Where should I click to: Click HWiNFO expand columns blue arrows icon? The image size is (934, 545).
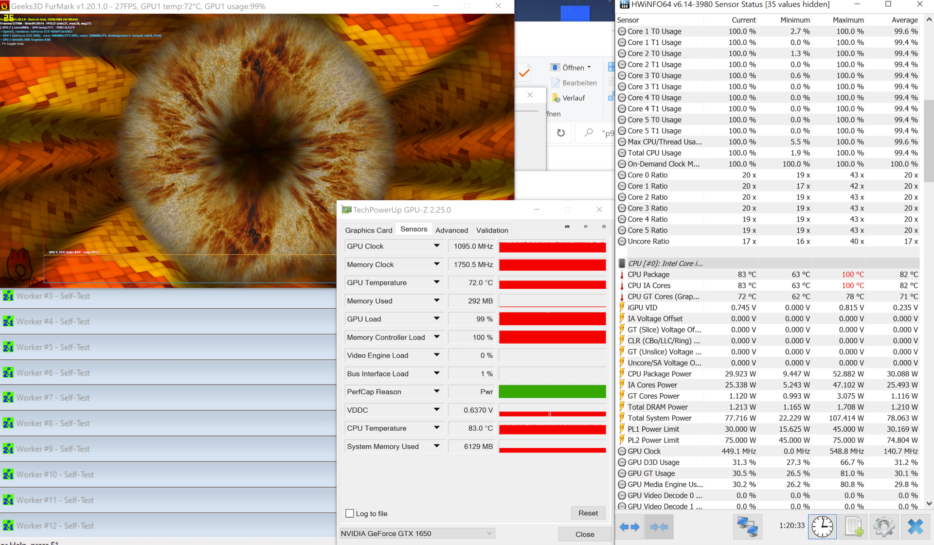pyautogui.click(x=630, y=527)
